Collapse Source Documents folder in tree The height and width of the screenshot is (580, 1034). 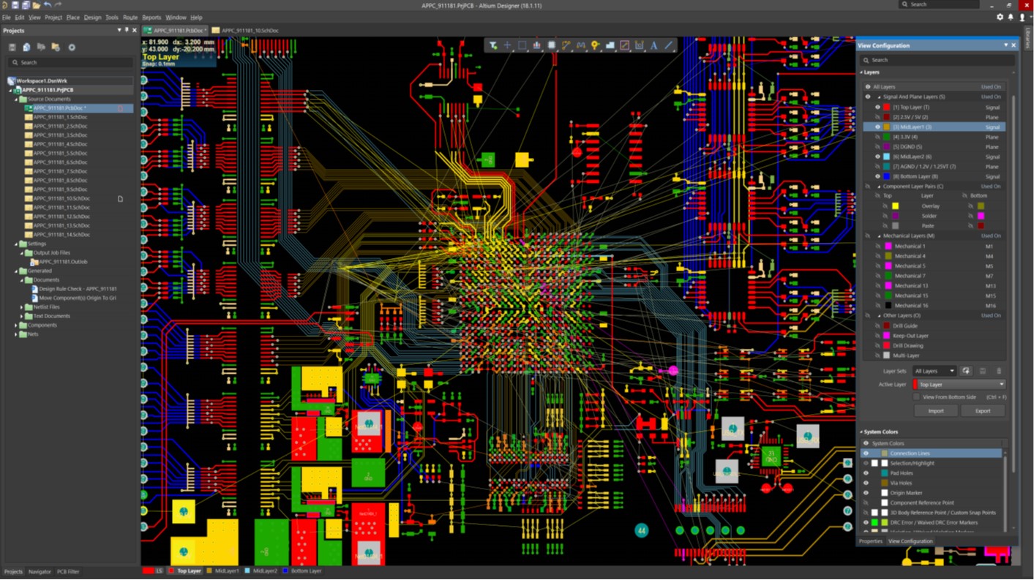coord(17,99)
